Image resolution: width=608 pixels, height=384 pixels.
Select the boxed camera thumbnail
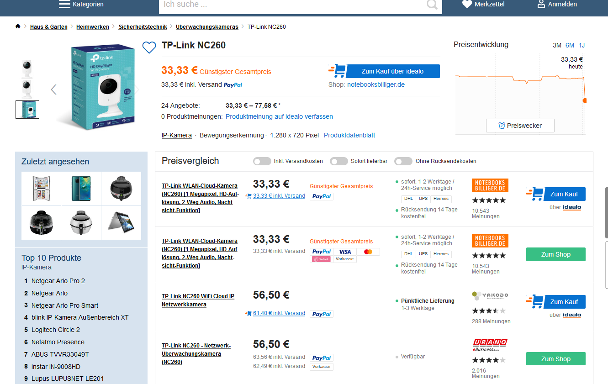pos(27,110)
